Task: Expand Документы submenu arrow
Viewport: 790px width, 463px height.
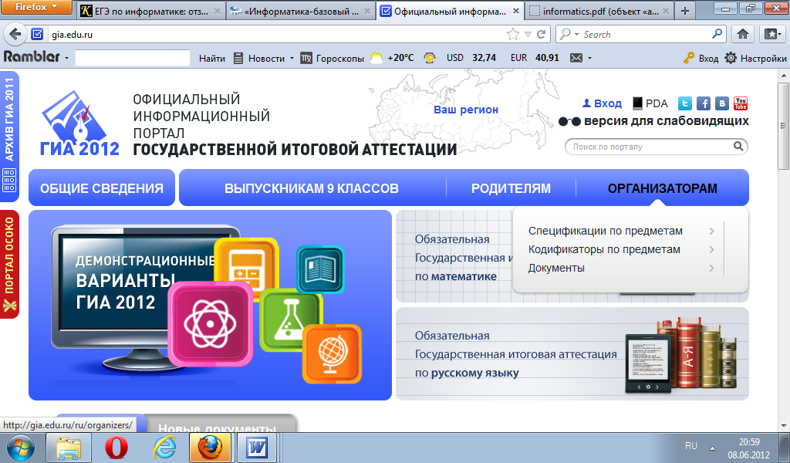Action: click(x=711, y=268)
